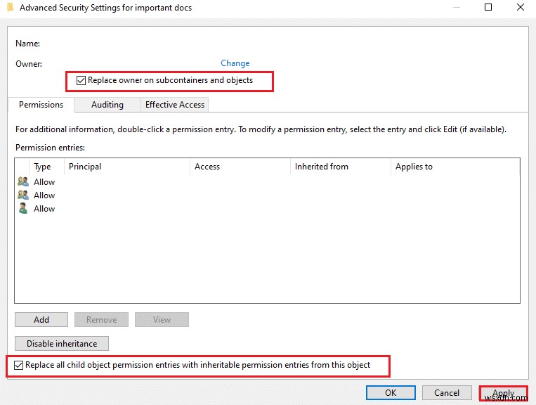
Task: Select the third Allow permission entry
Action: (x=267, y=209)
